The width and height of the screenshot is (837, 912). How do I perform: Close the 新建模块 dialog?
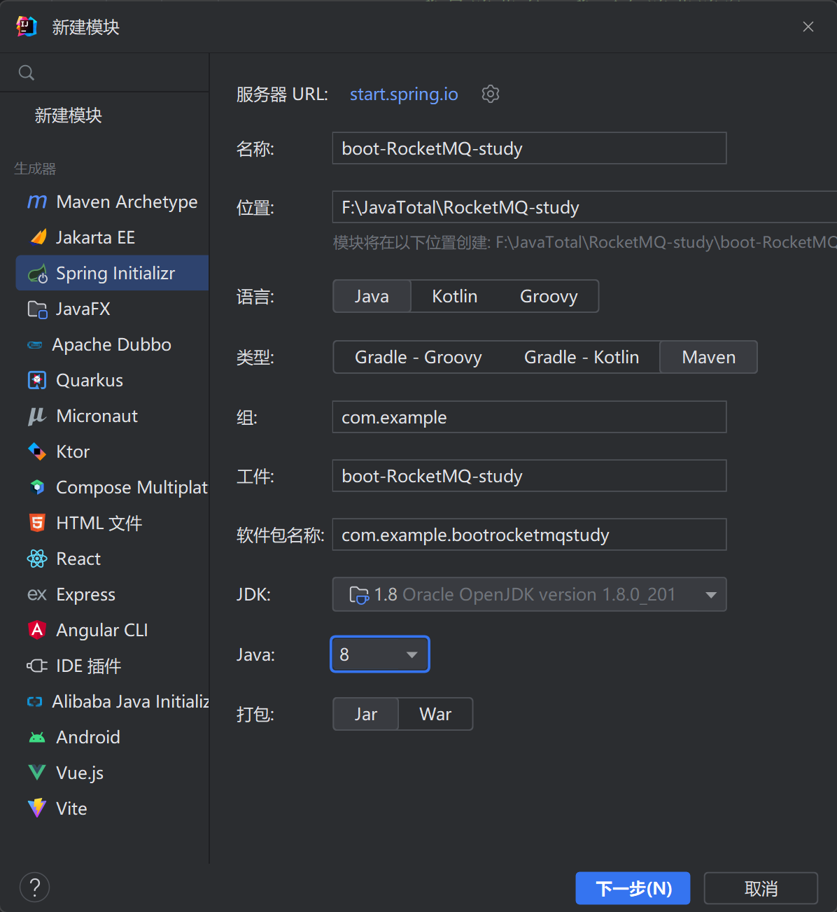808,27
